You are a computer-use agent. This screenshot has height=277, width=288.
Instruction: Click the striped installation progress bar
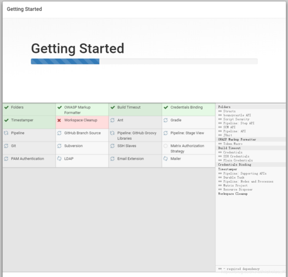[x=144, y=61]
